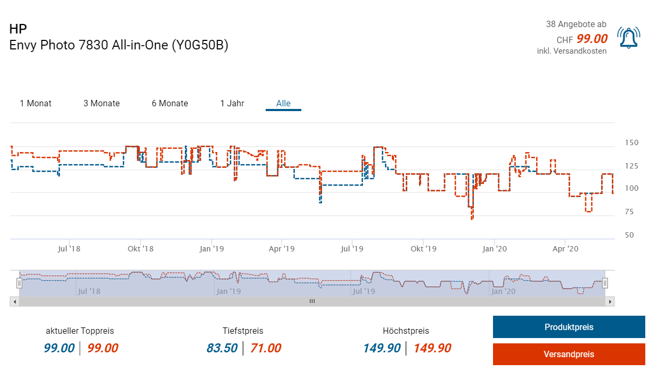Click the left range handle of the navigator

point(19,283)
